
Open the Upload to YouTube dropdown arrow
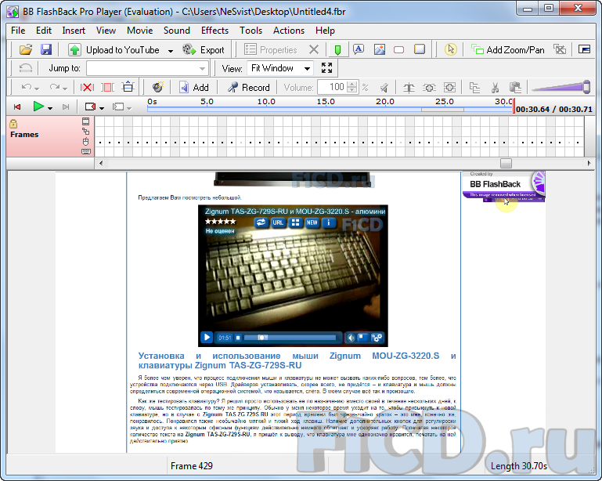click(171, 50)
